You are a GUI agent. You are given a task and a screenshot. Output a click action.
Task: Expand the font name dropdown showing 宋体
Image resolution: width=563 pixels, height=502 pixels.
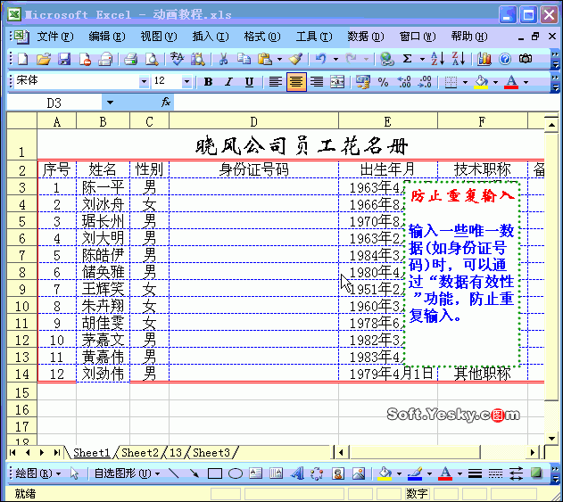[x=144, y=82]
